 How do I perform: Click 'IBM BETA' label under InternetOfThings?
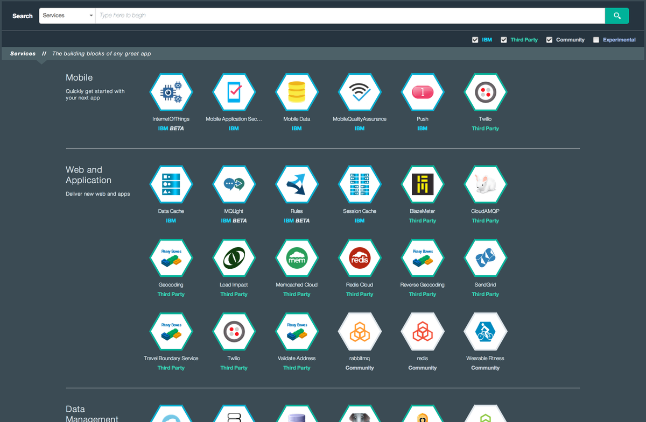[x=171, y=128]
